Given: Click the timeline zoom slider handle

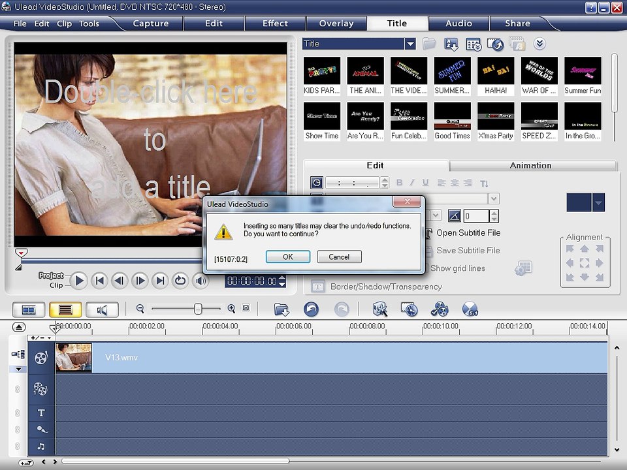Looking at the screenshot, I should pyautogui.click(x=197, y=309).
